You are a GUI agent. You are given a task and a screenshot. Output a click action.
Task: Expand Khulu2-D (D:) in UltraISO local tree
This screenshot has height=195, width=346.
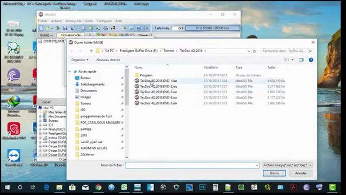(x=41, y=129)
